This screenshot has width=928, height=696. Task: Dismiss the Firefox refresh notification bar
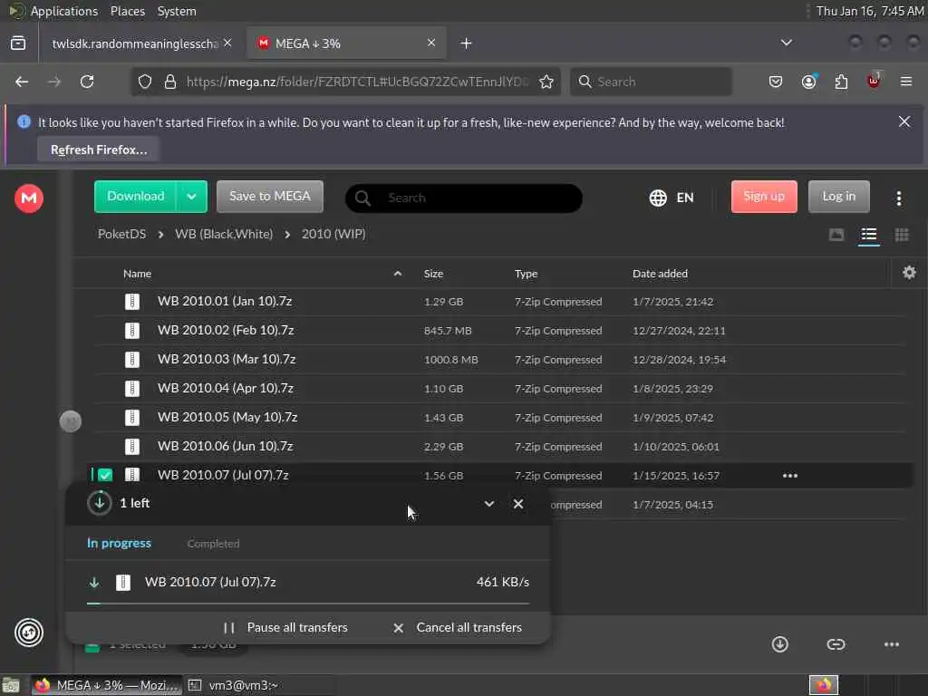point(904,121)
